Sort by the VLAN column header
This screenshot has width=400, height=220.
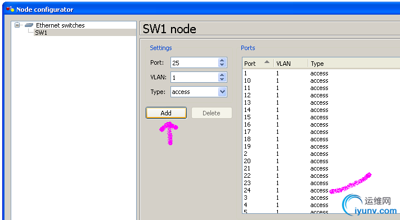click(291, 63)
